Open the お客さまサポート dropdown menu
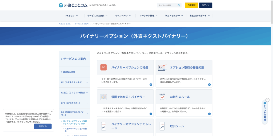The image size is (273, 136). click(x=199, y=16)
